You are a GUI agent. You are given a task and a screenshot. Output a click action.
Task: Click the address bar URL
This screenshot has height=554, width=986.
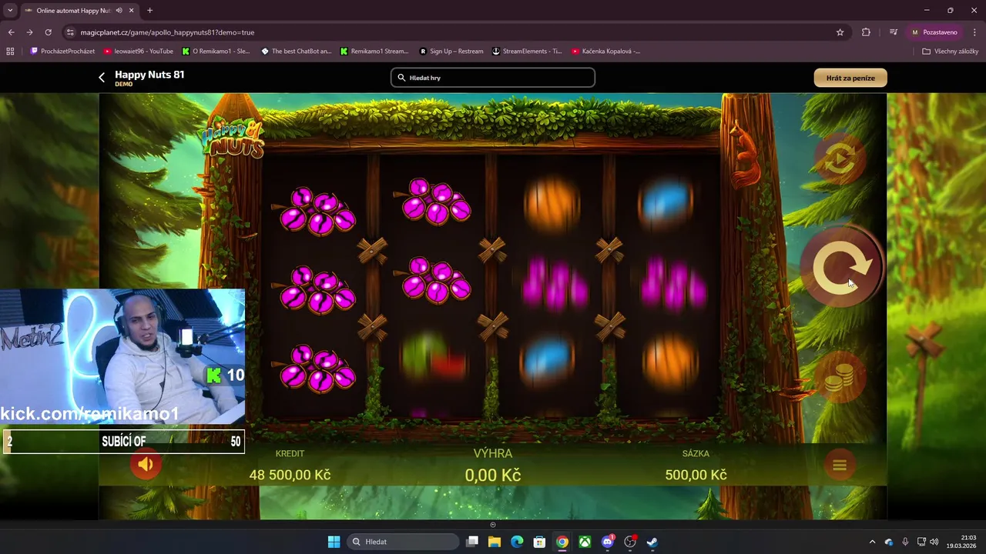pos(167,32)
